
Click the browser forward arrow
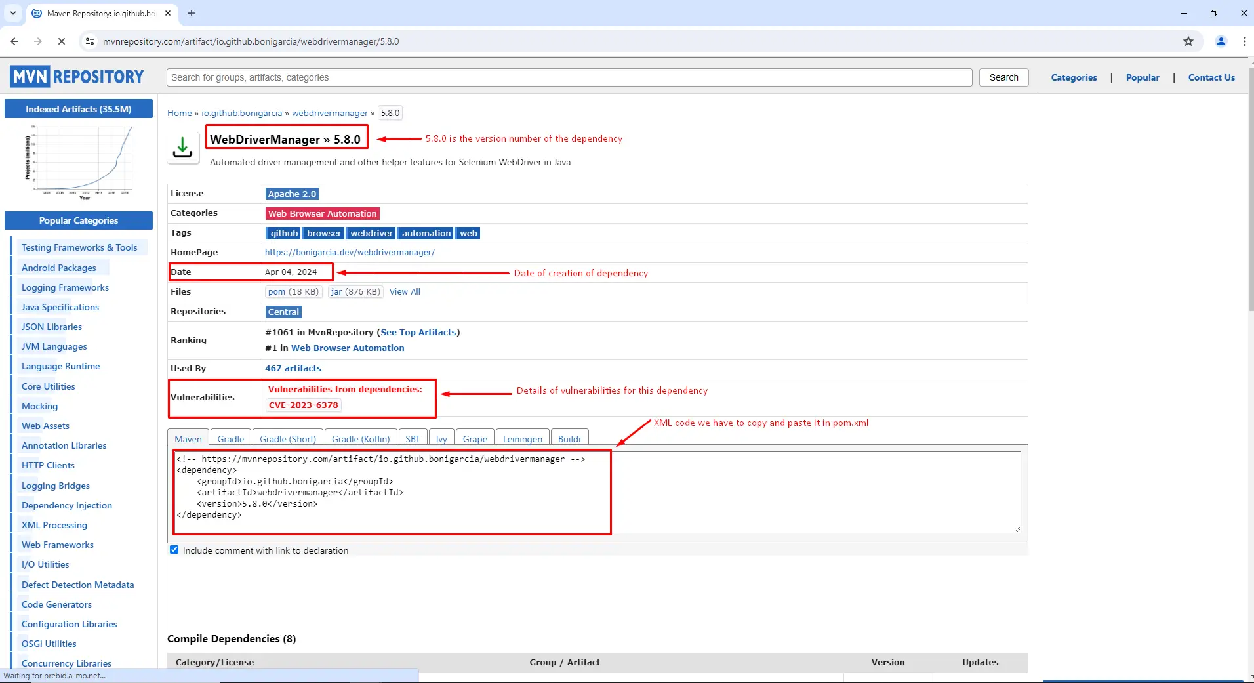38,41
